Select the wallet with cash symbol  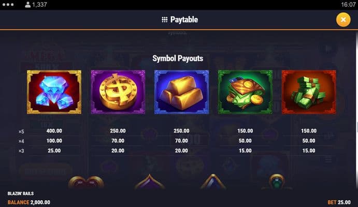point(245,92)
